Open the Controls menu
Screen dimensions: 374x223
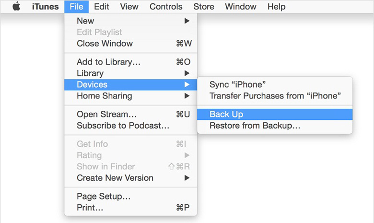tap(166, 7)
